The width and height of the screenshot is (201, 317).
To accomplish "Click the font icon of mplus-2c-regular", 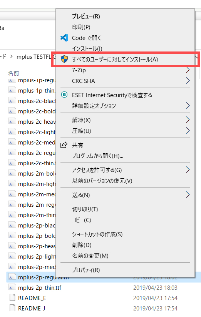I will (12, 153).
